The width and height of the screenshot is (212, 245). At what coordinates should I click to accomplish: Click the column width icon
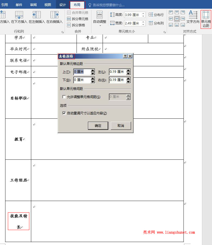pyautogui.click(x=112, y=23)
